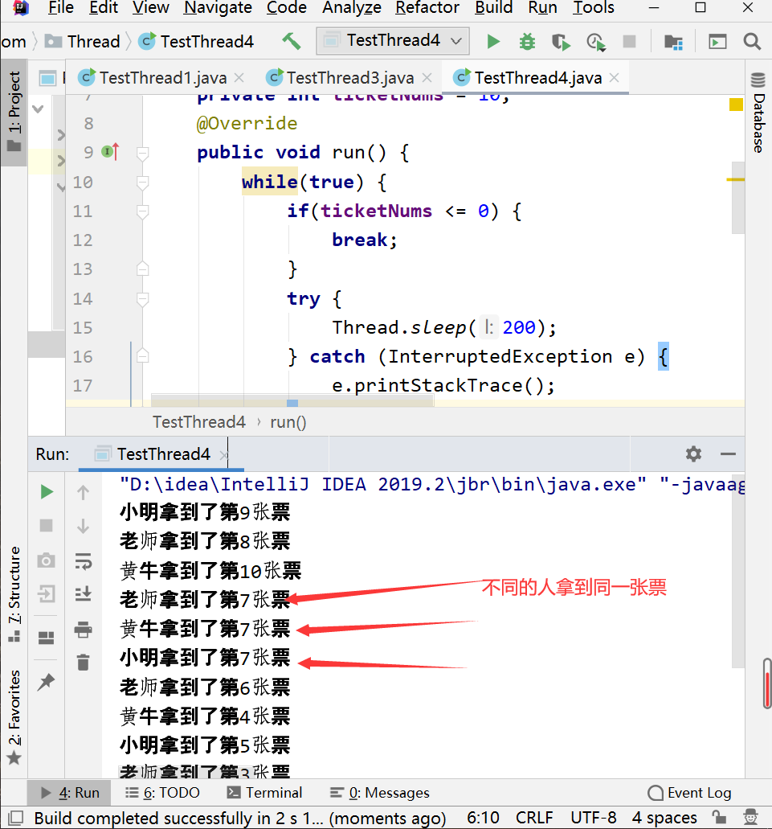Screen dimensions: 772x829
Task: Click the editor horizontal scrollbar
Action: 292,400
